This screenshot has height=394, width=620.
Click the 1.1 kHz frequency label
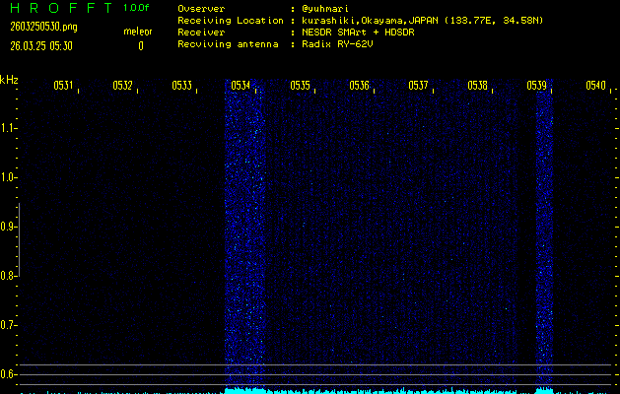(x=9, y=128)
